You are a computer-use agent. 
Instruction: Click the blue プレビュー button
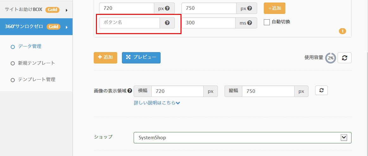141,57
